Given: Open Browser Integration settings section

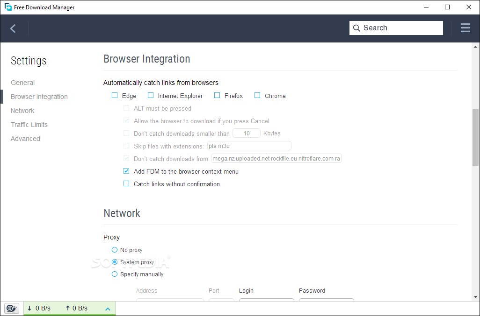Looking at the screenshot, I should click(39, 97).
